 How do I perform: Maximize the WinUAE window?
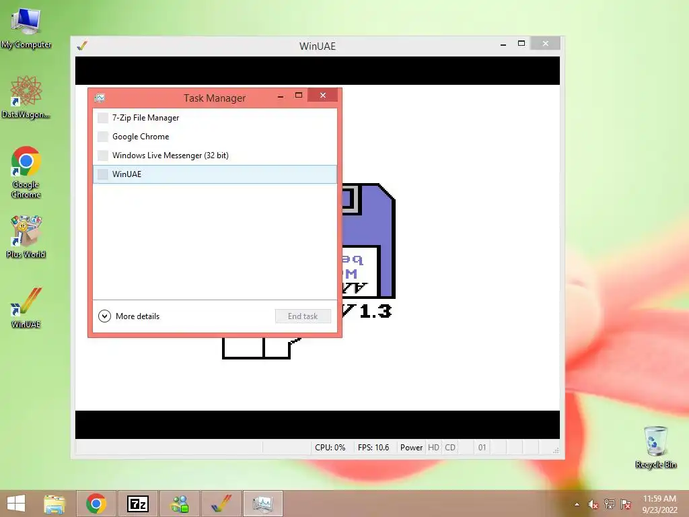(x=521, y=44)
